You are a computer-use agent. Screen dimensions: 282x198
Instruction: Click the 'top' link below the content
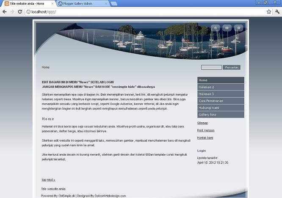click(x=44, y=180)
